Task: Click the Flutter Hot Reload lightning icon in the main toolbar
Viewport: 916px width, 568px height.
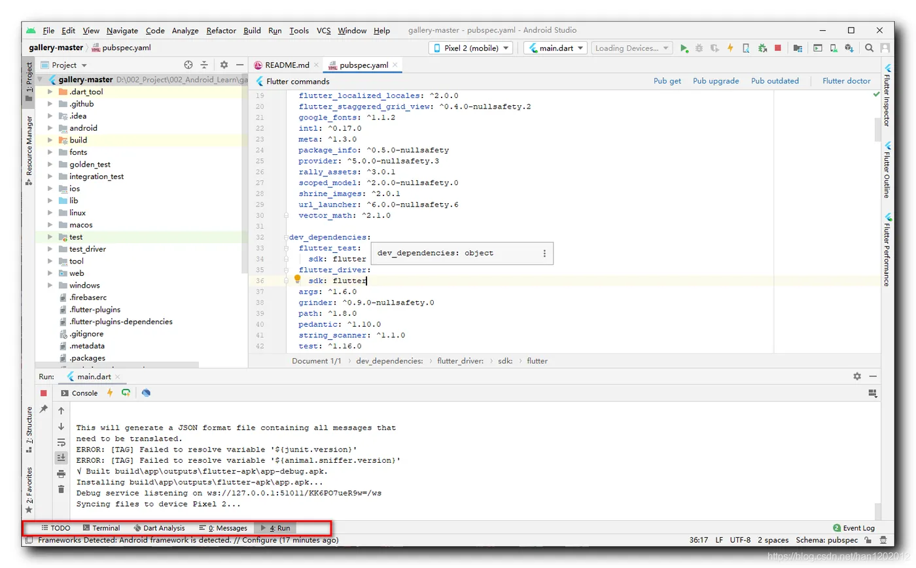Action: [x=730, y=48]
